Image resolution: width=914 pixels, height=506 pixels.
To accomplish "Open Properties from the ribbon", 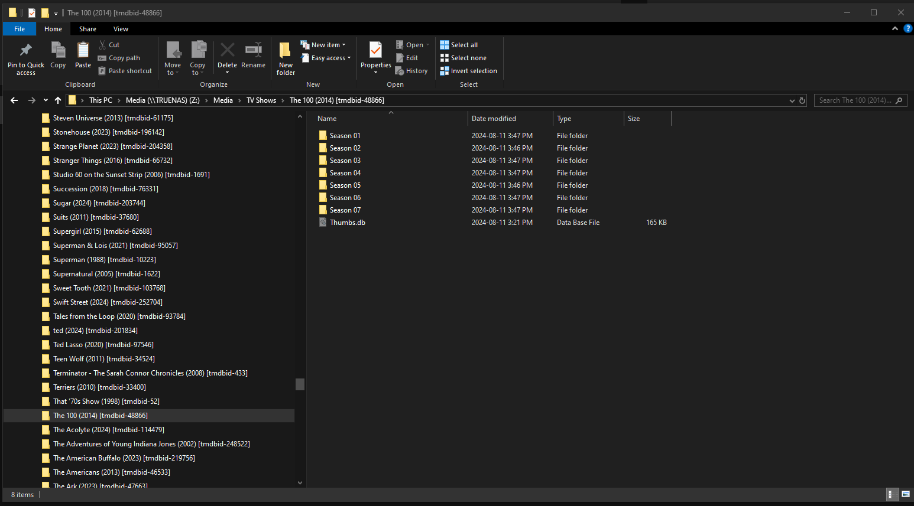I will coord(375,51).
